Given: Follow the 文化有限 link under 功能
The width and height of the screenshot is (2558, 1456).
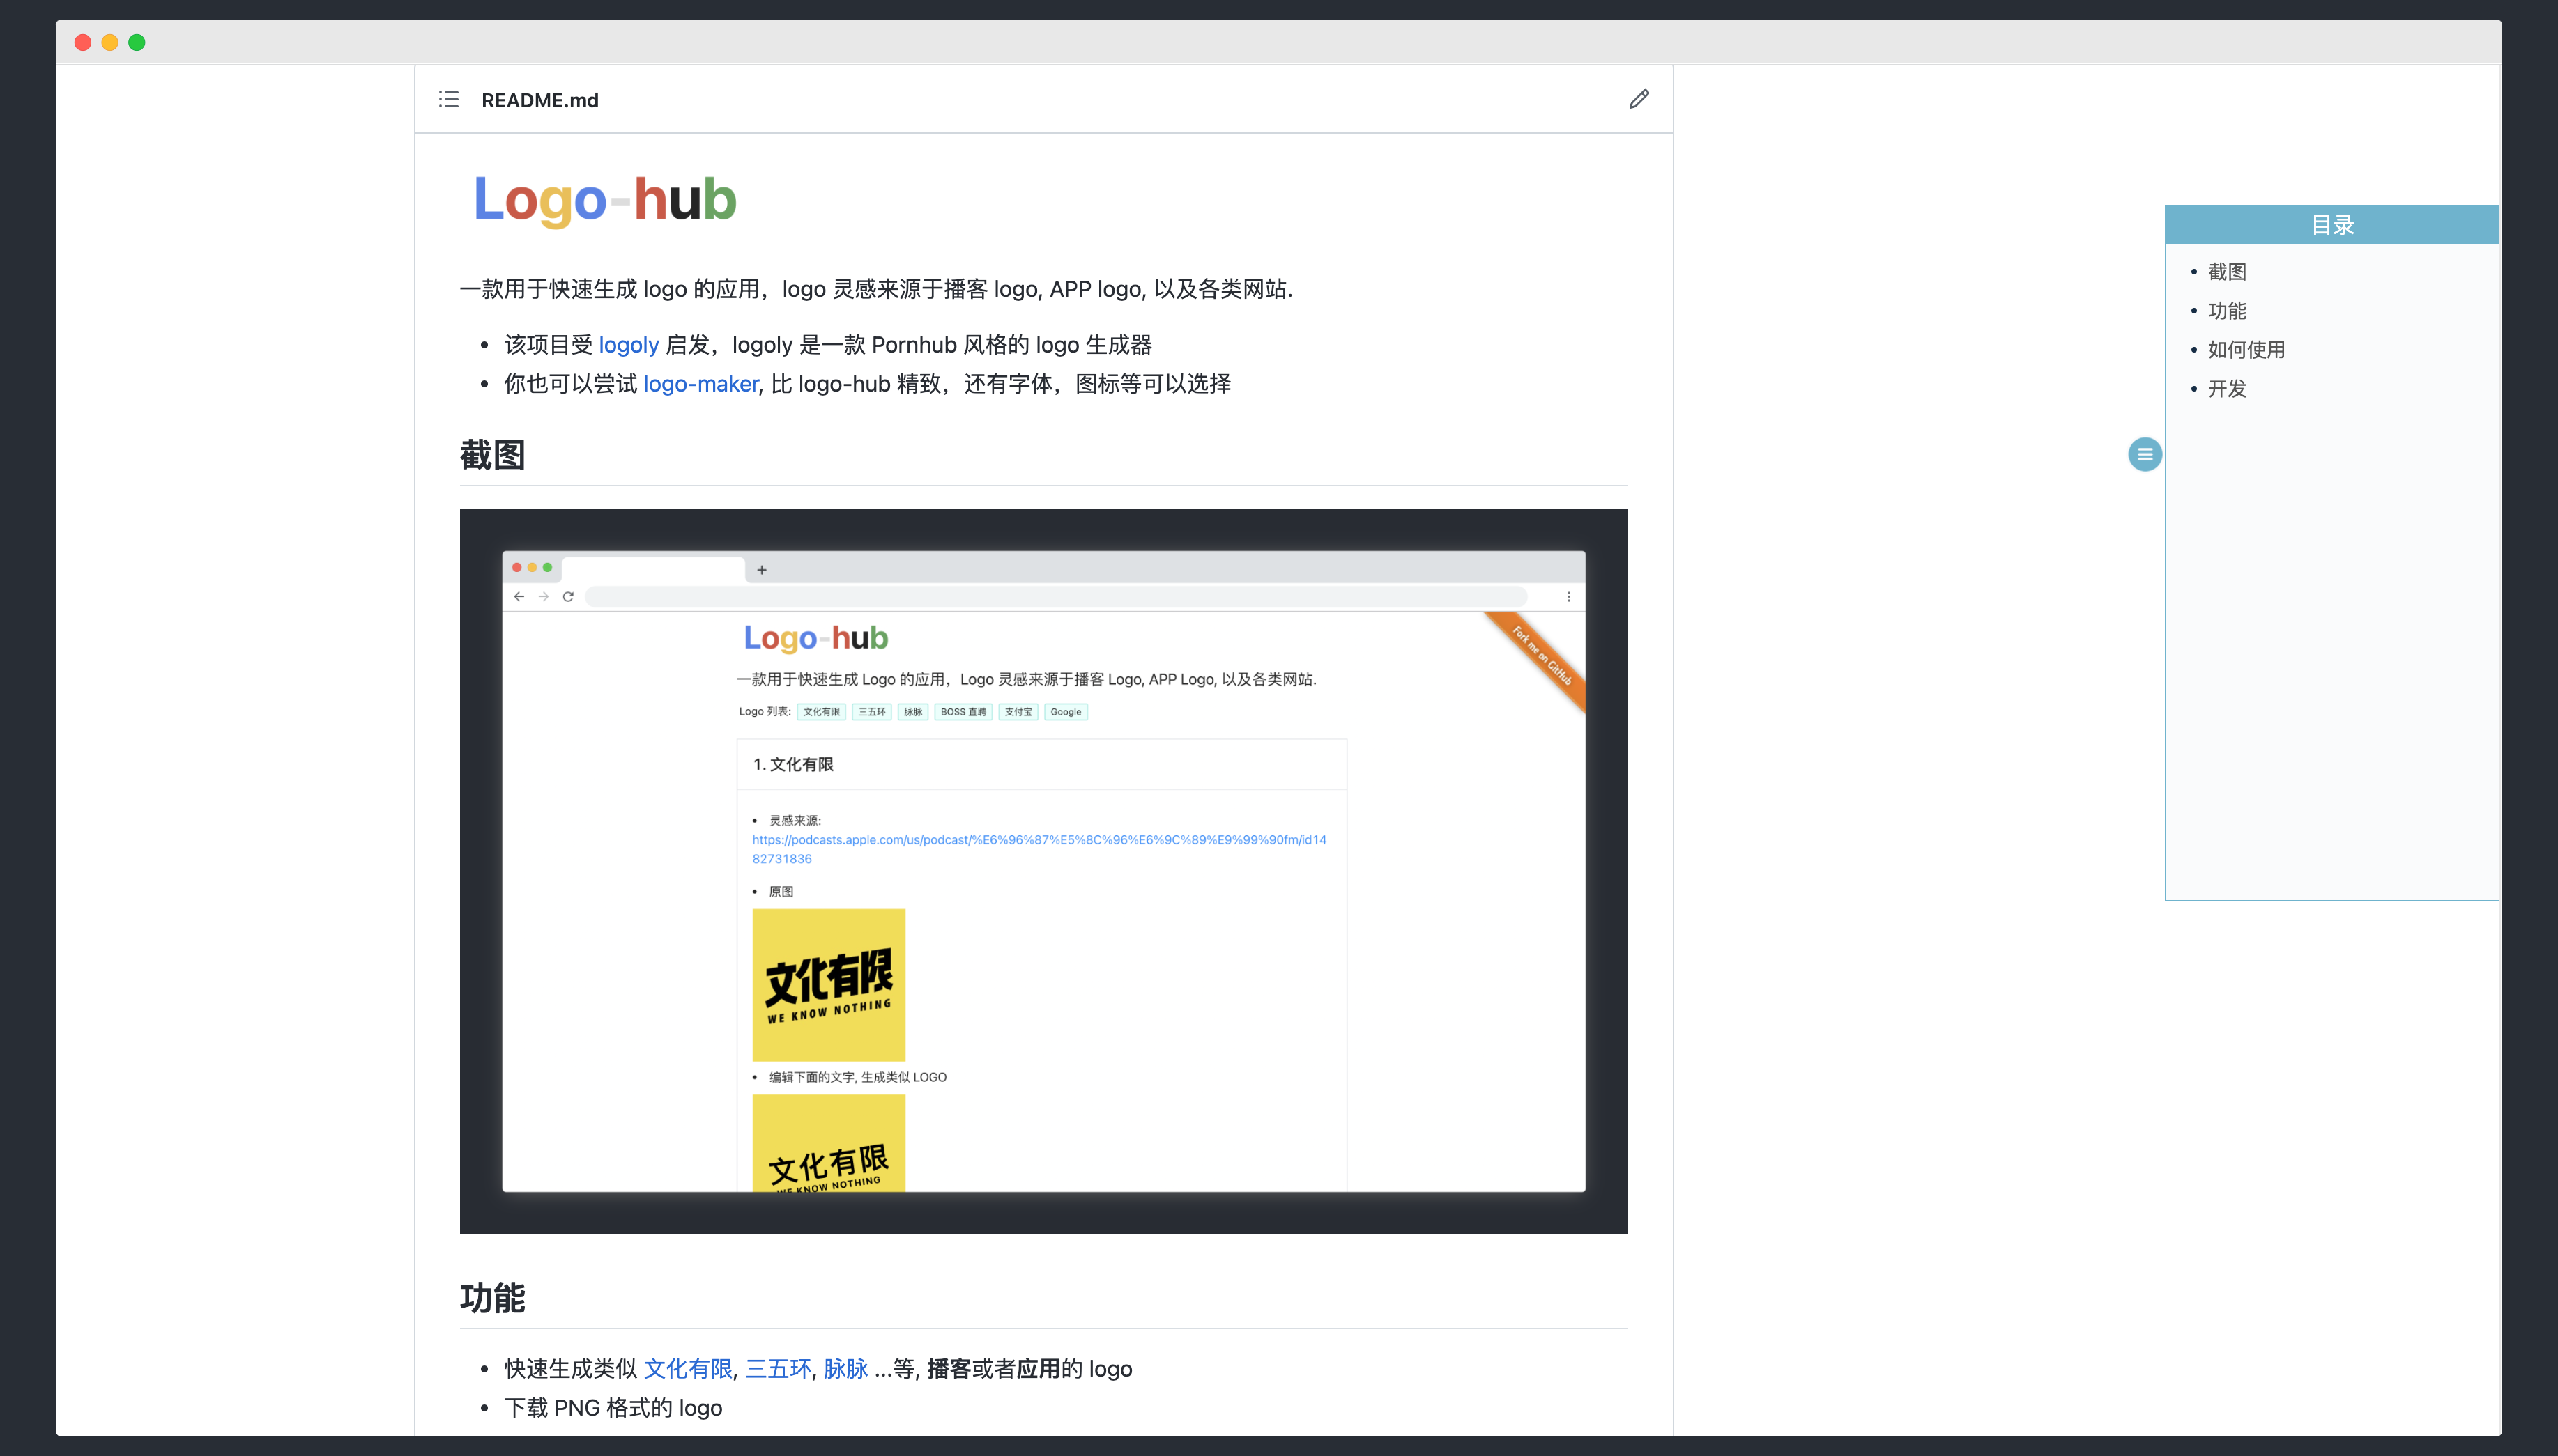Looking at the screenshot, I should (x=687, y=1369).
